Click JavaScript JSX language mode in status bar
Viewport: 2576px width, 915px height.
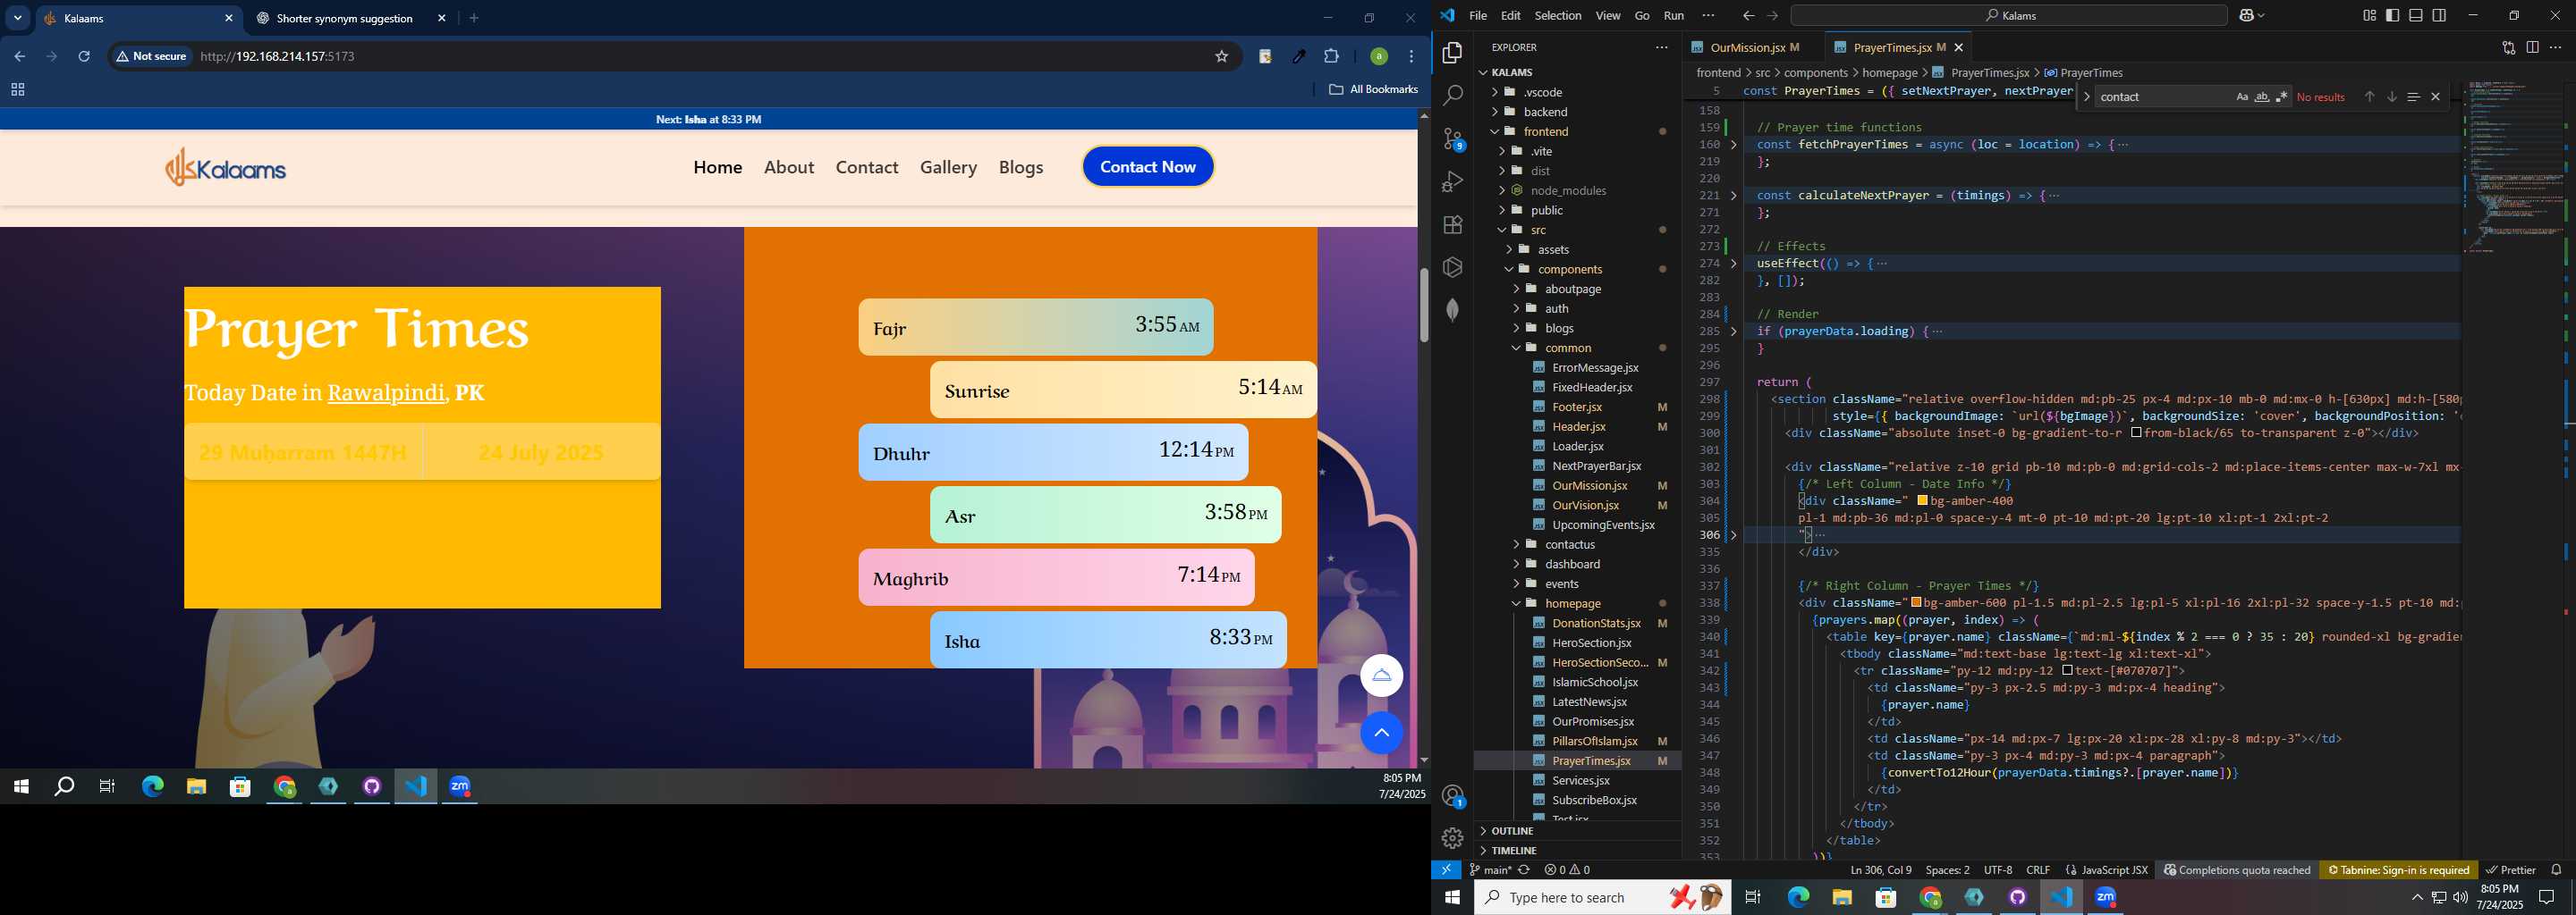[2114, 870]
